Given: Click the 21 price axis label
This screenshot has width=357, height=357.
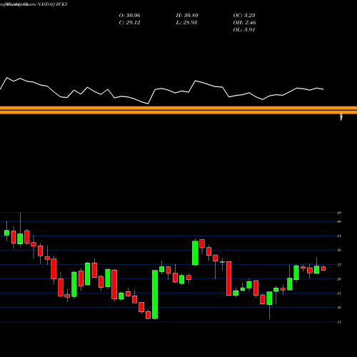Looking at the screenshot, I should click(339, 293).
